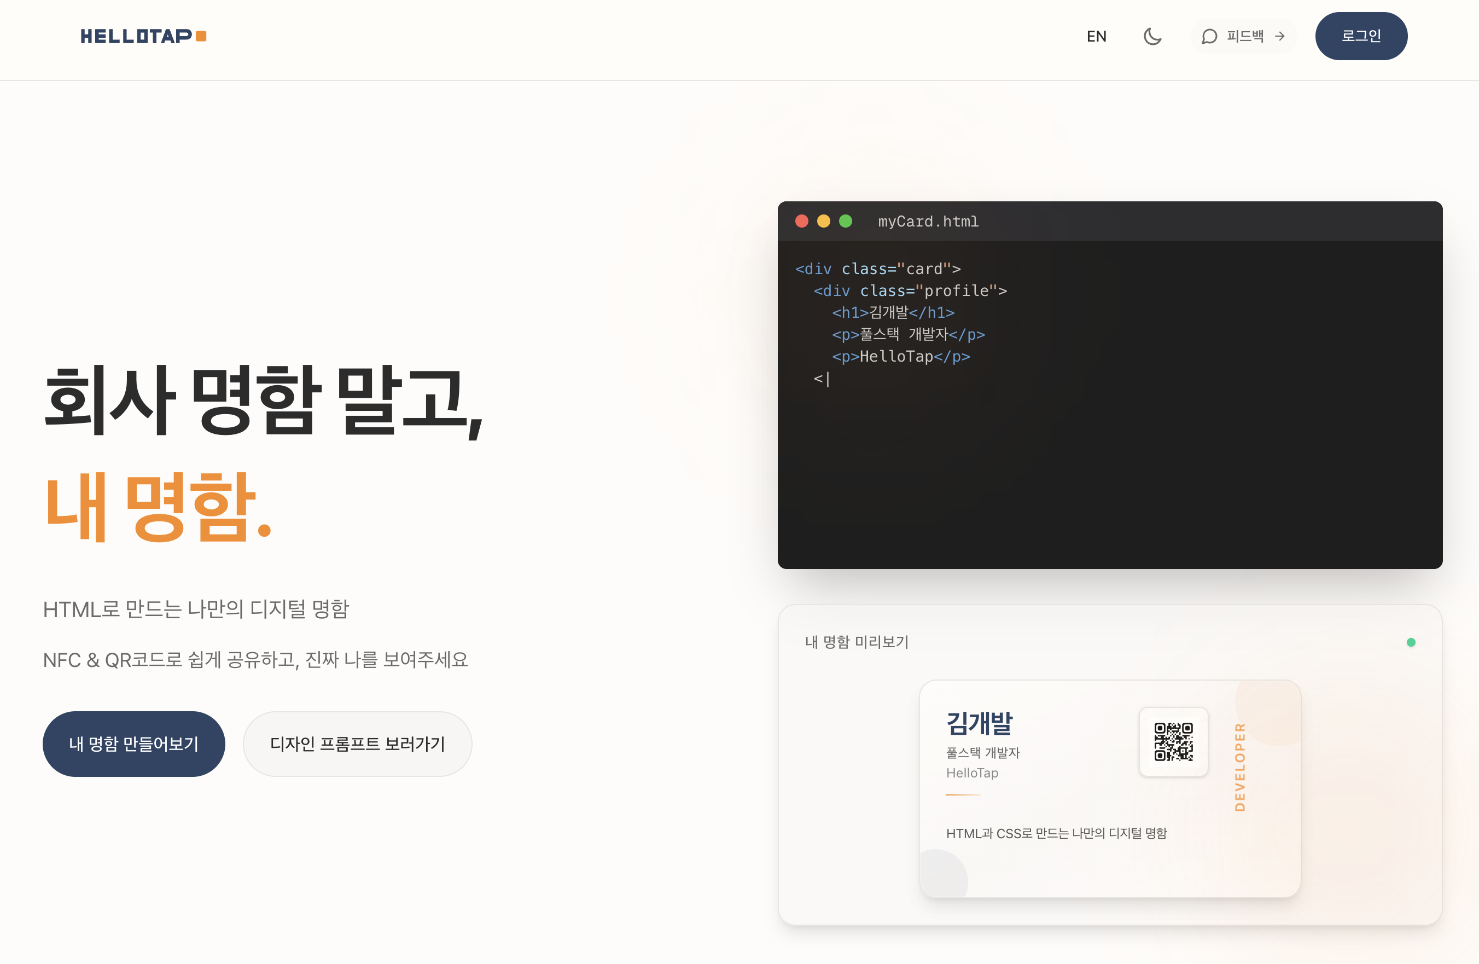Click the 내 명함 만들어보기 button
1479x964 pixels.
(133, 744)
